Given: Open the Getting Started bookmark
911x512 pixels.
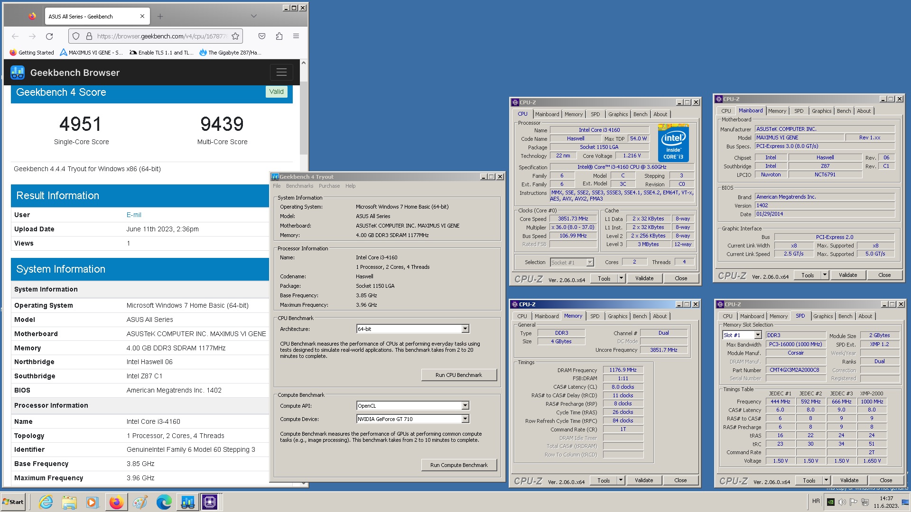Looking at the screenshot, I should [x=32, y=53].
